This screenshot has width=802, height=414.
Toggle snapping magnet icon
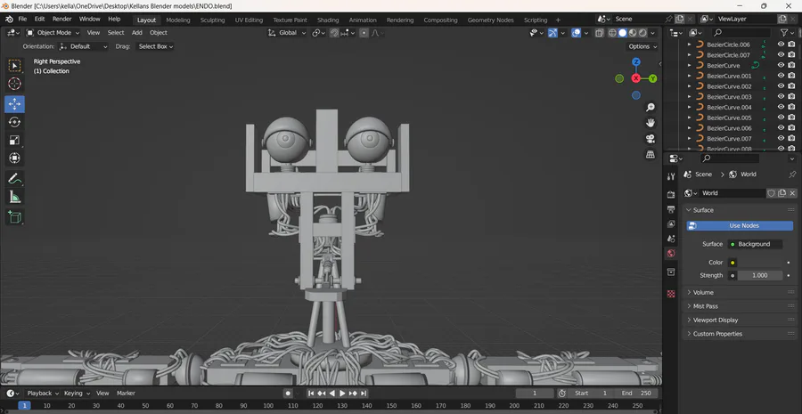click(x=334, y=33)
